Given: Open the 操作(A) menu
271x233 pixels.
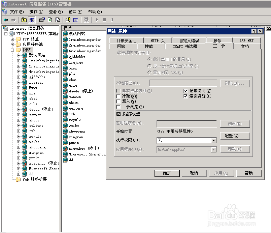Looking at the screenshot, I should (x=36, y=12).
